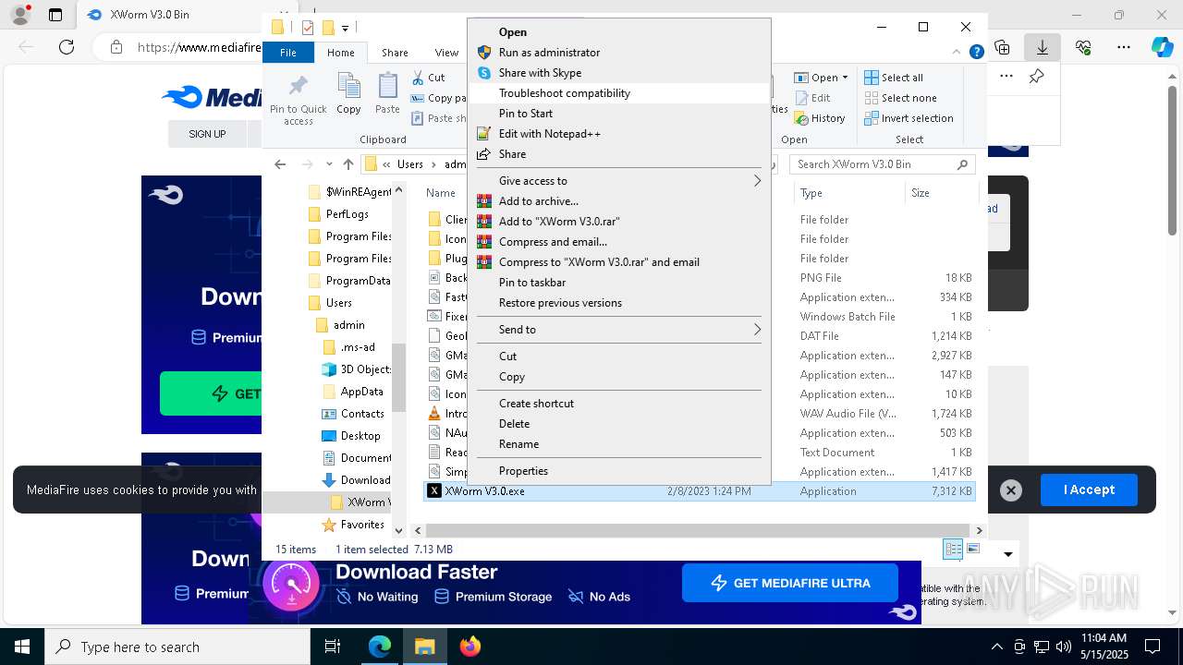Collapse the Explorer ribbon chevron

pos(957,53)
